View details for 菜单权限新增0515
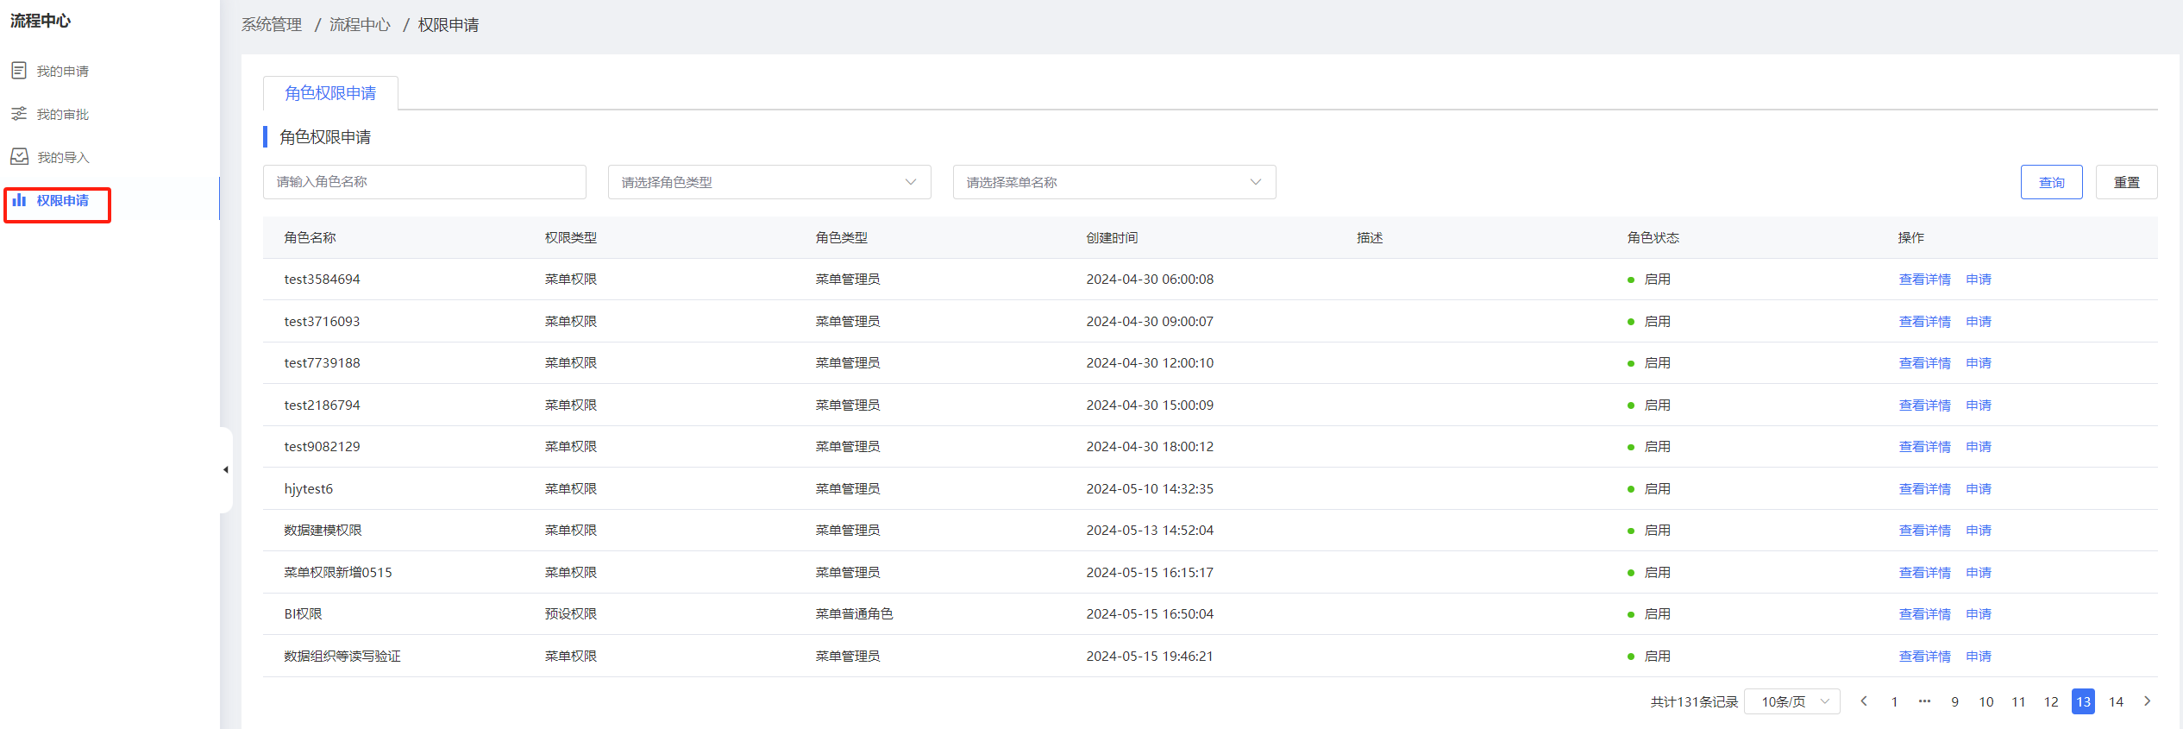This screenshot has width=2183, height=729. tap(1924, 573)
